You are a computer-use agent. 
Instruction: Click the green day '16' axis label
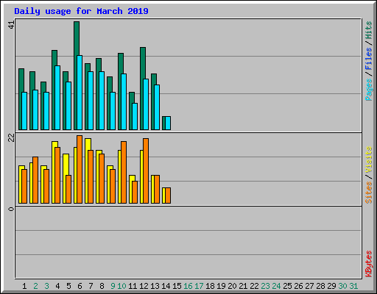pos(188,286)
